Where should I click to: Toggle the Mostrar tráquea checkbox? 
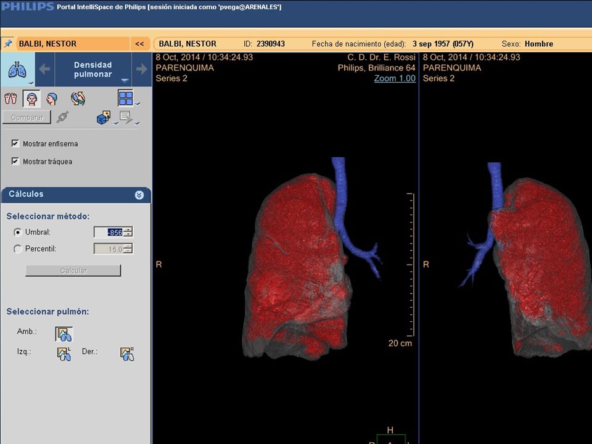click(15, 161)
